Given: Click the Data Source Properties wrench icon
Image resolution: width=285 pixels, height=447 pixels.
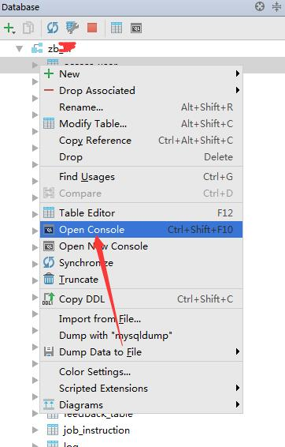Looking at the screenshot, I should (72, 28).
